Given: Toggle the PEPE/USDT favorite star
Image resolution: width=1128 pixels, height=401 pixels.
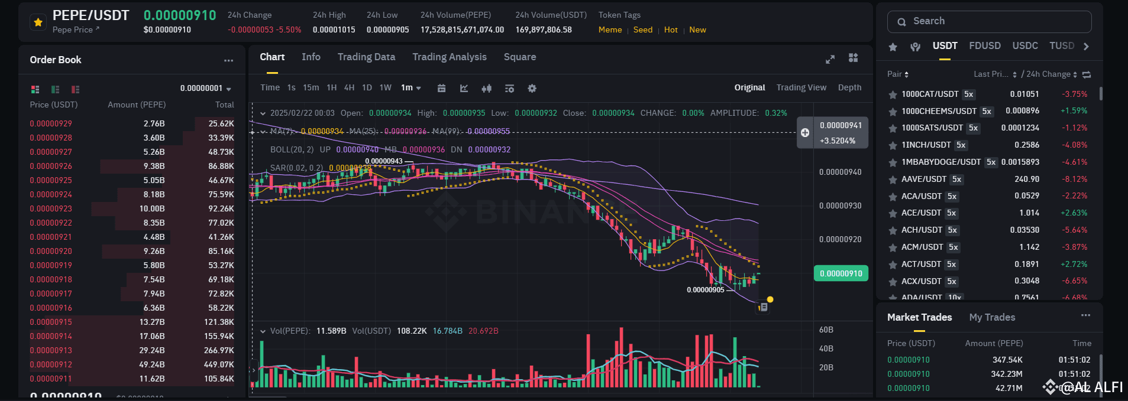Looking at the screenshot, I should coord(38,22).
